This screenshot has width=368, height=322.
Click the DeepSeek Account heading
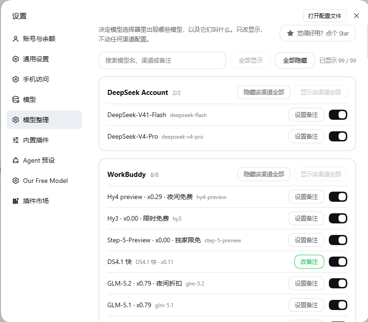138,93
